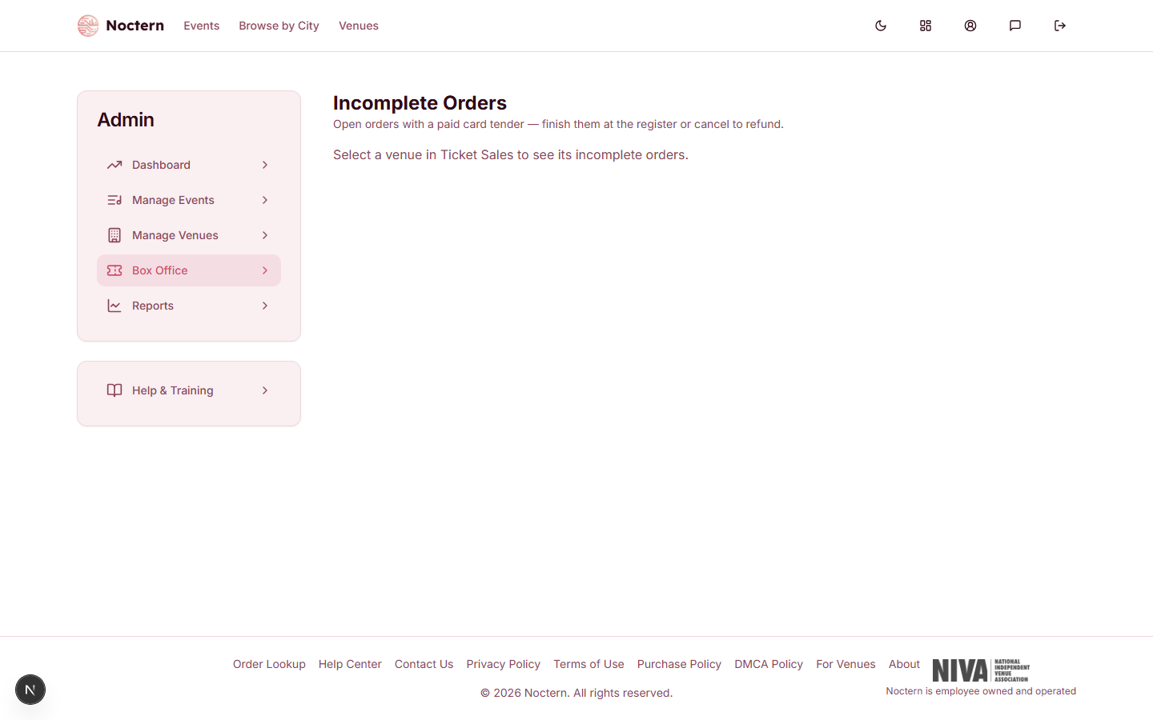Click 'Noctern is employee owned and operated' text

click(981, 691)
